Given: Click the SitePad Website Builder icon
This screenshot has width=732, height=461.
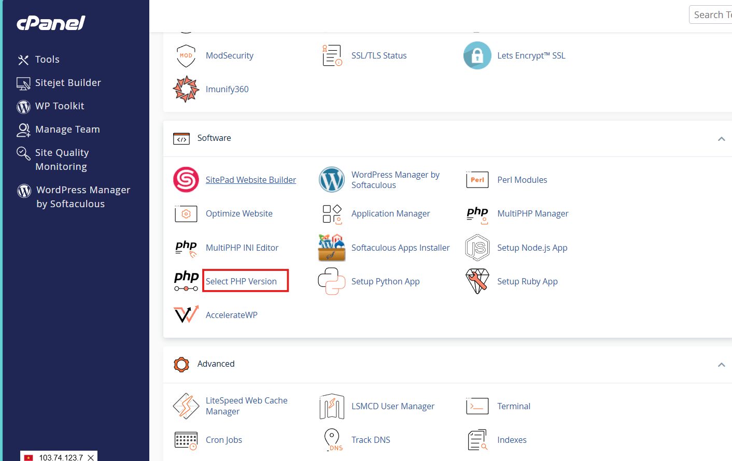Looking at the screenshot, I should pos(186,180).
